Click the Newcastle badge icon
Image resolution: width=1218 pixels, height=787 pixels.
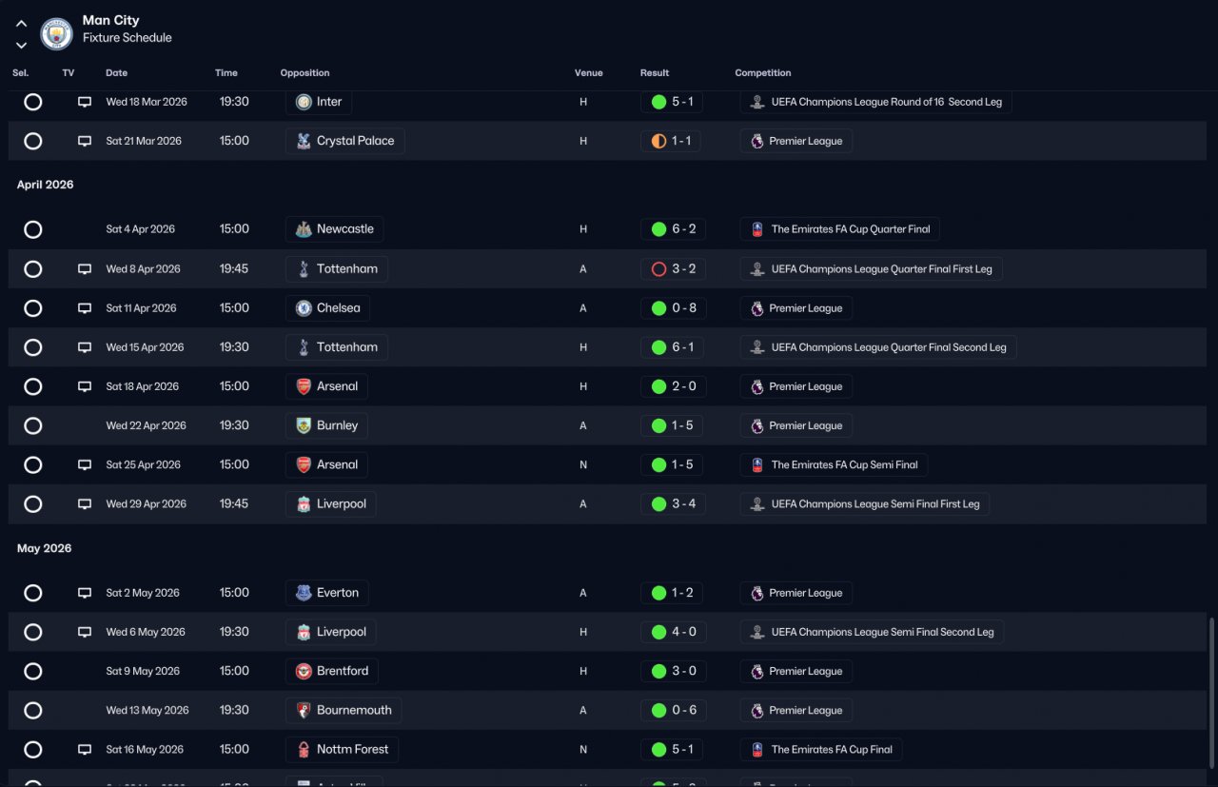point(304,229)
